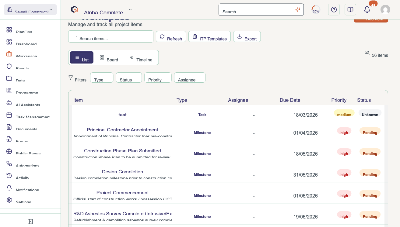This screenshot has height=227, width=400.
Task: Click the Export button
Action: pos(247,36)
